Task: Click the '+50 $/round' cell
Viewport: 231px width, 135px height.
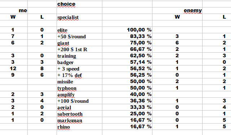Action: 79,36
